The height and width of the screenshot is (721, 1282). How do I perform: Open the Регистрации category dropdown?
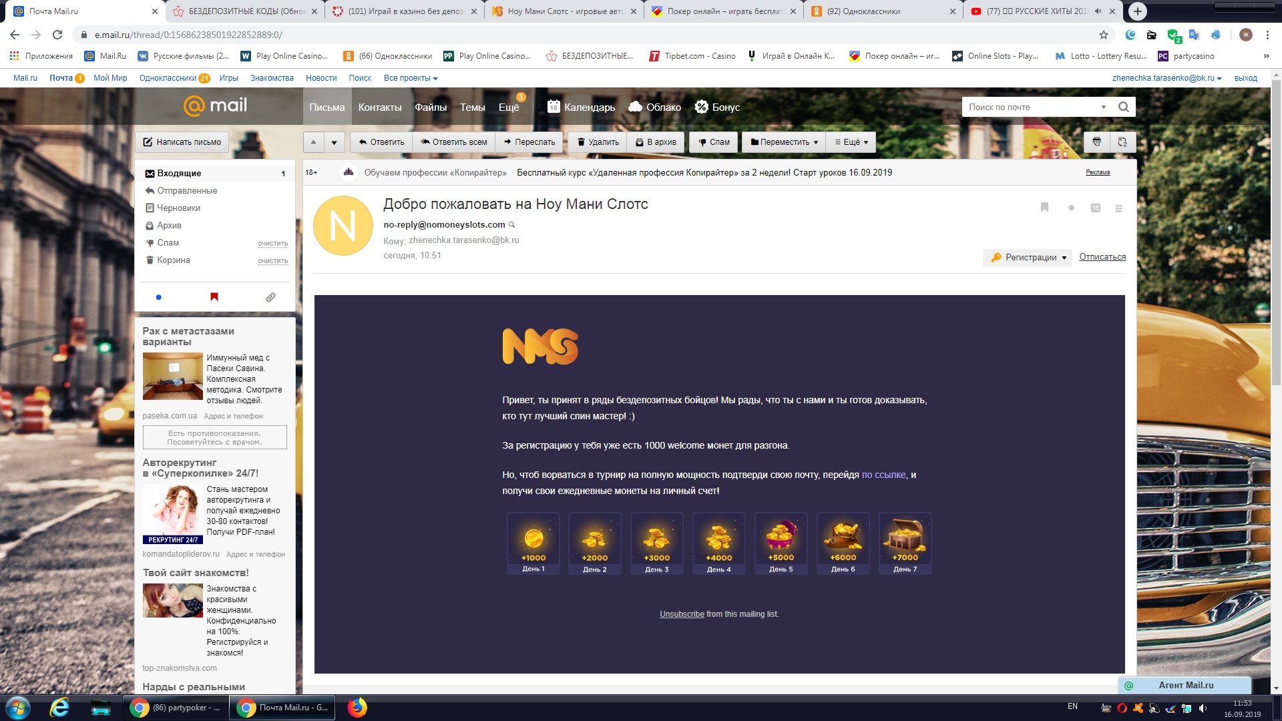click(x=1027, y=257)
